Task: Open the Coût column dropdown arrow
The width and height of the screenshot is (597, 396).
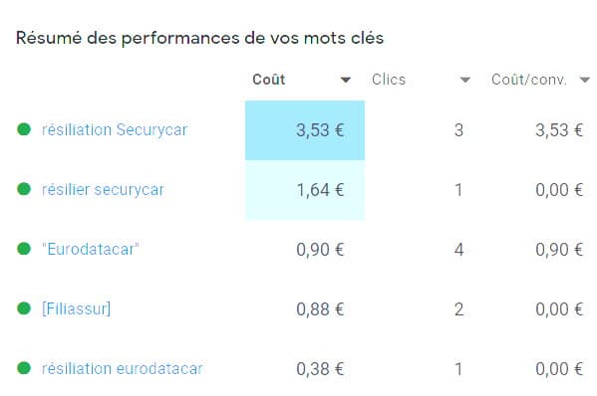Action: (x=345, y=80)
